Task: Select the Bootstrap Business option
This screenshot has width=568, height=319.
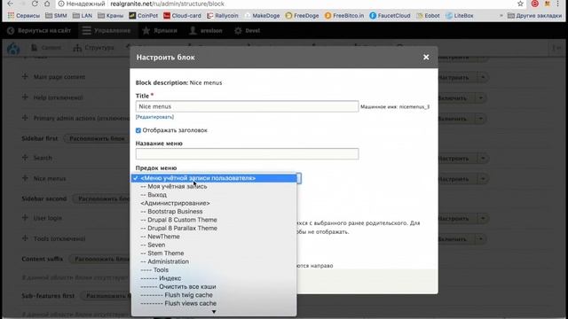Action: (214, 211)
